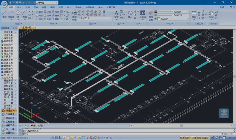
Task: Click 自动布置 in the side toolbar
Action: [8, 60]
